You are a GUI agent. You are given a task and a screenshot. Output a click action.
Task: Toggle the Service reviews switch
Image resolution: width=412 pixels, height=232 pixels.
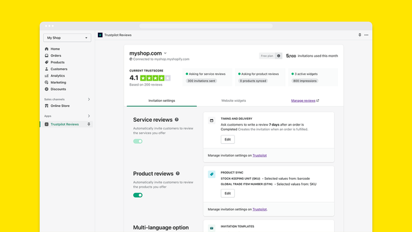click(138, 141)
